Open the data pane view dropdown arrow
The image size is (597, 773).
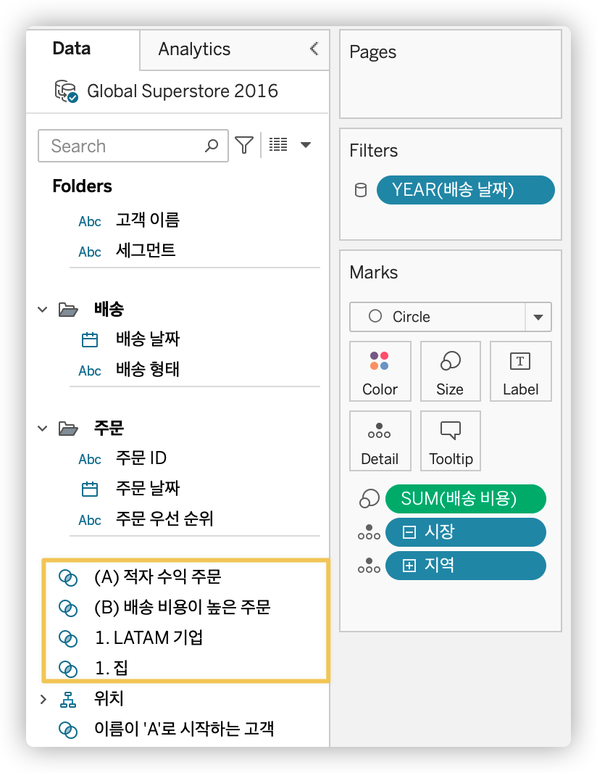click(306, 145)
